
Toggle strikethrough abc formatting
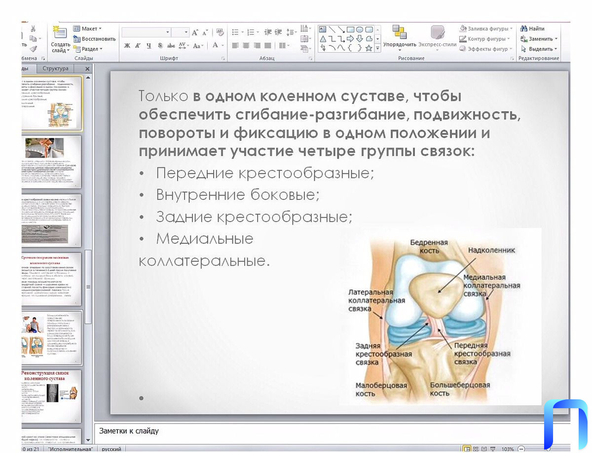click(x=171, y=45)
